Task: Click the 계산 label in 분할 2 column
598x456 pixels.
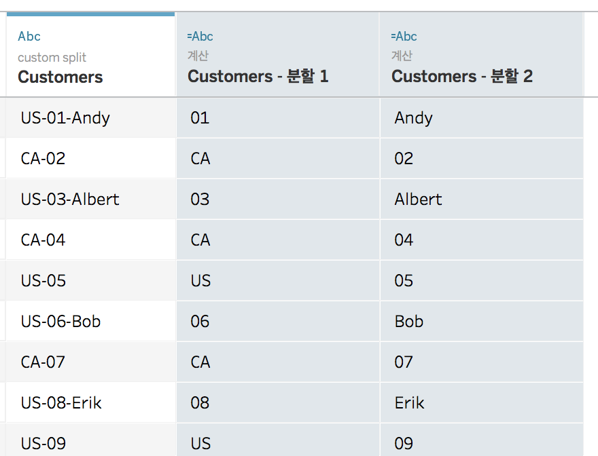Action: point(402,56)
